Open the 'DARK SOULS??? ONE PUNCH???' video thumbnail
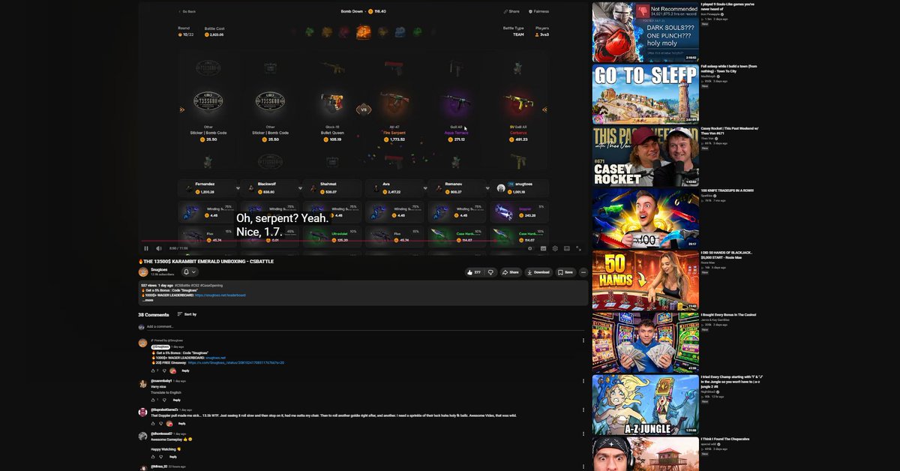This screenshot has width=900, height=471. point(645,31)
